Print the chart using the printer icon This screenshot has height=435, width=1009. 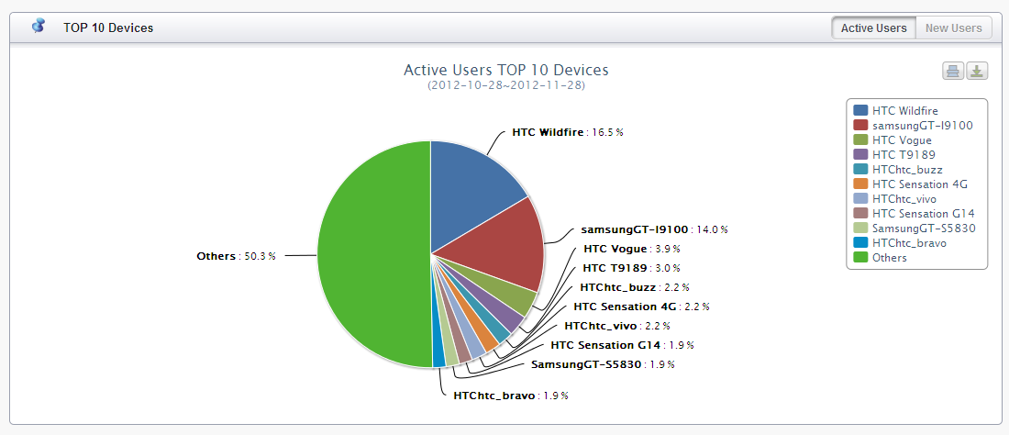(x=953, y=71)
